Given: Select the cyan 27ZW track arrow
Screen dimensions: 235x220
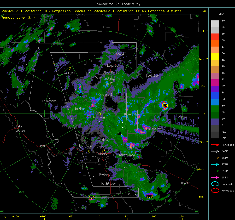Looking at the screenshot, I should [215, 165].
